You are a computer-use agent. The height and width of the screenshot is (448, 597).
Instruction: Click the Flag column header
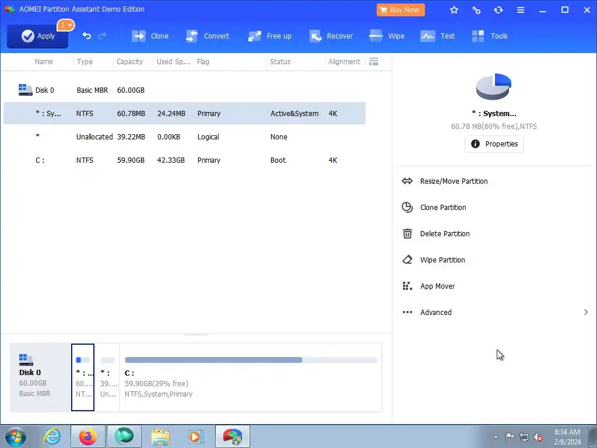[203, 62]
